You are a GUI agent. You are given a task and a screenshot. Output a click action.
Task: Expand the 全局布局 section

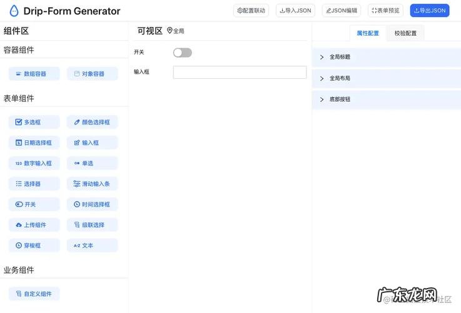click(386, 78)
